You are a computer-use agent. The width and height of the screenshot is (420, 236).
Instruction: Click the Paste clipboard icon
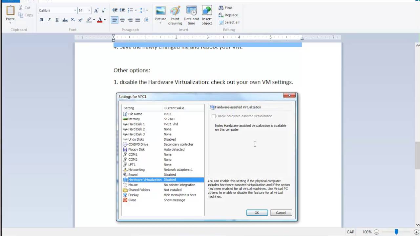10,10
